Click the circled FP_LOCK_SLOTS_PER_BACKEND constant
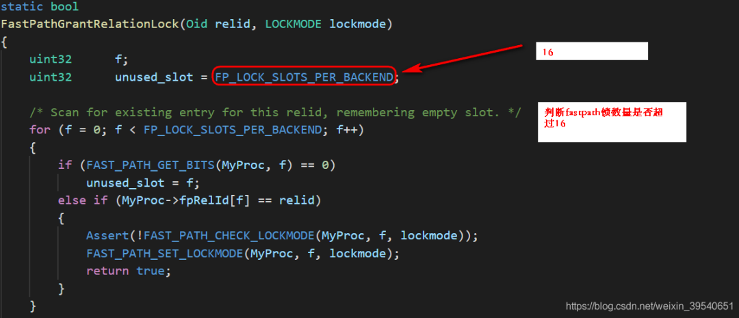Screen dimensions: 739x318 point(304,77)
